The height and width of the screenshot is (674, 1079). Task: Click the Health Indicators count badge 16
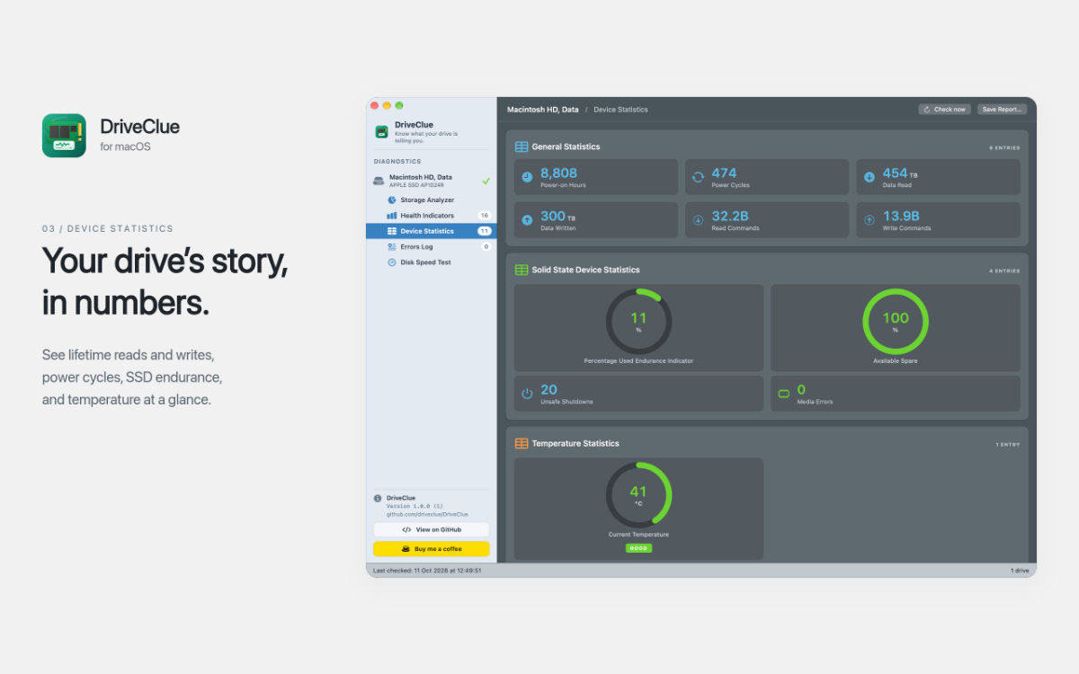485,216
